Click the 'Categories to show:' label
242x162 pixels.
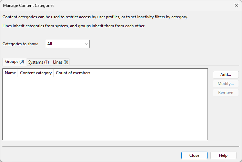coord(20,44)
